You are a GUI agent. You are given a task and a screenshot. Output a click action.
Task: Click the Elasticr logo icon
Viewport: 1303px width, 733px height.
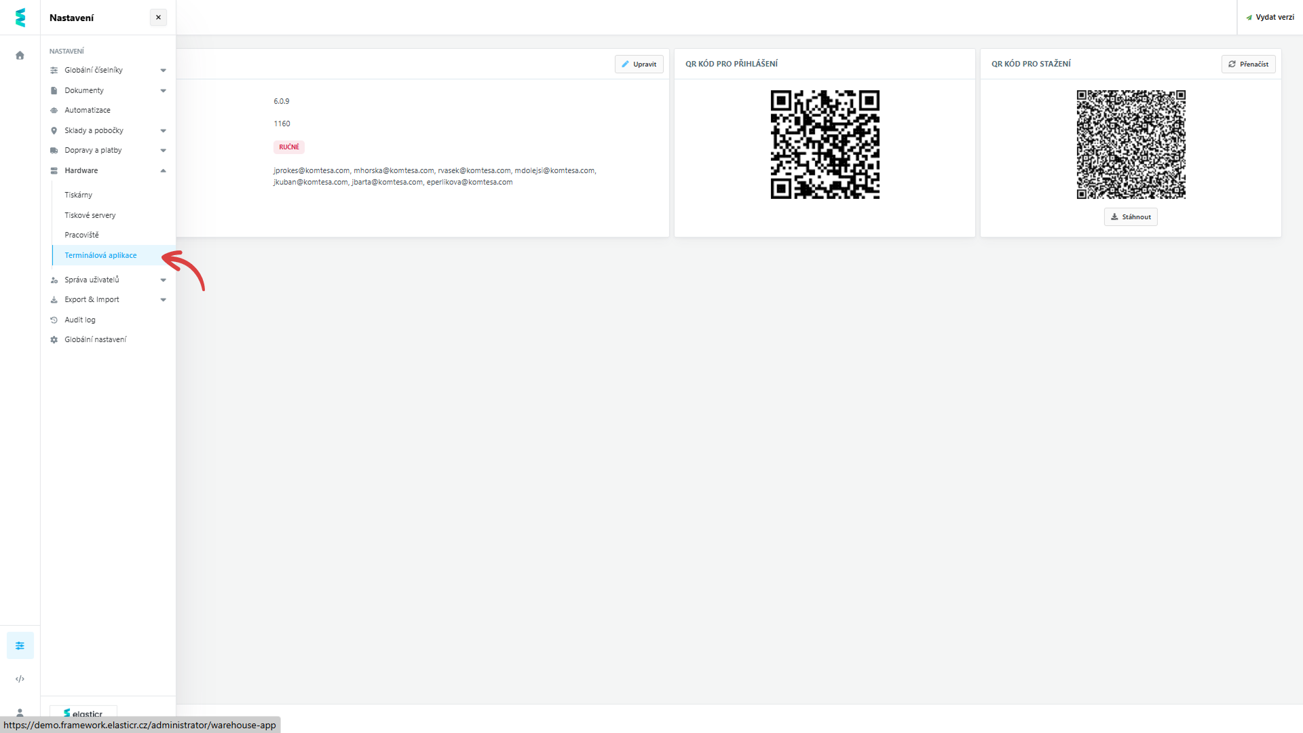pos(20,18)
